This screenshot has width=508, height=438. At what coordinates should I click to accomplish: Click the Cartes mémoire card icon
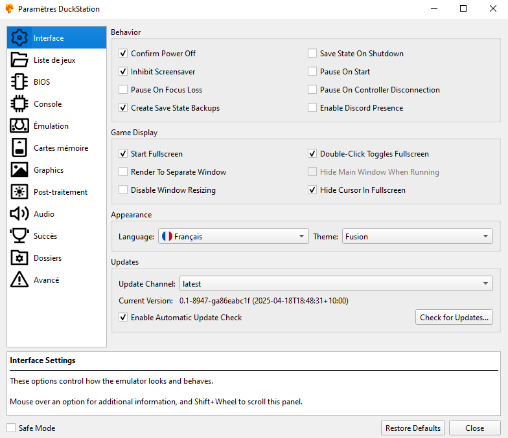[19, 148]
